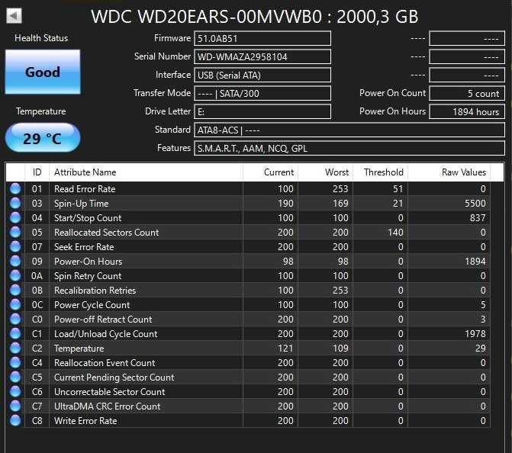Click the raw value 1978 for Load/Unload Cycle
The height and width of the screenshot is (453, 512).
(475, 334)
